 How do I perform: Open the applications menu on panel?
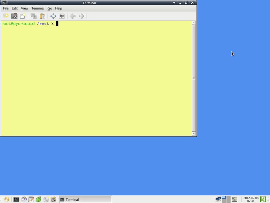point(7,199)
